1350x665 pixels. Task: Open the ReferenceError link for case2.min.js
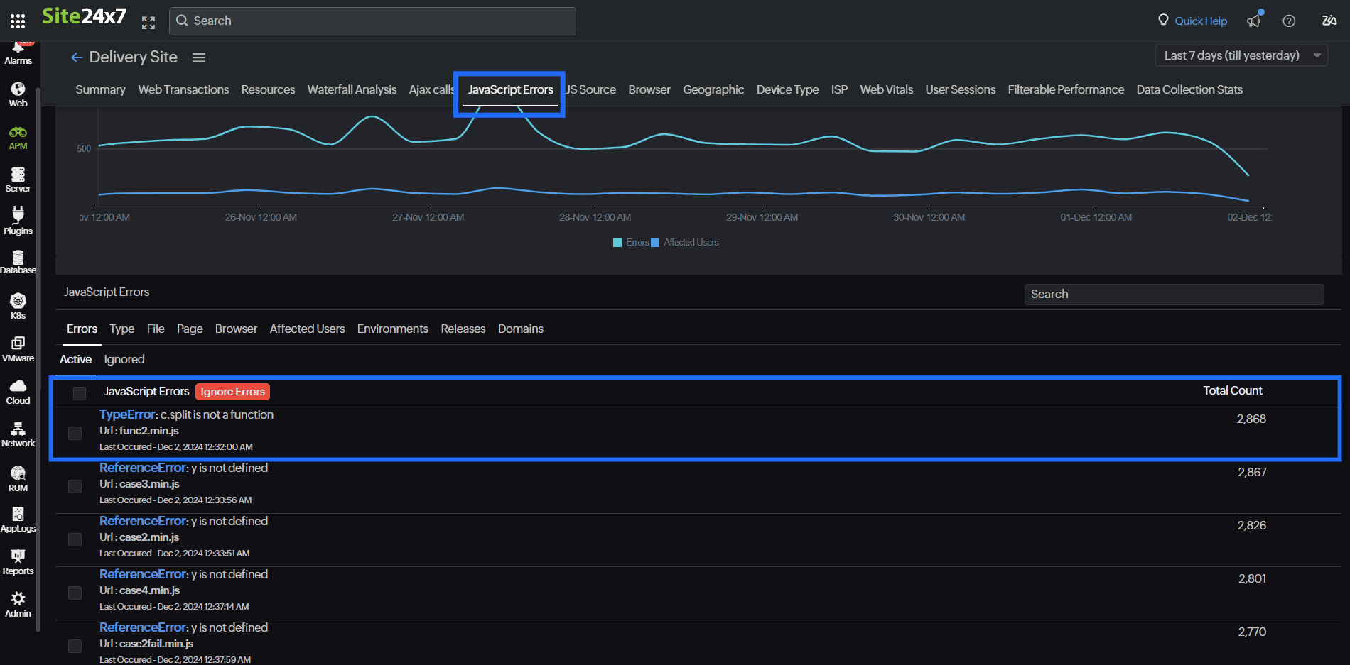pos(143,521)
